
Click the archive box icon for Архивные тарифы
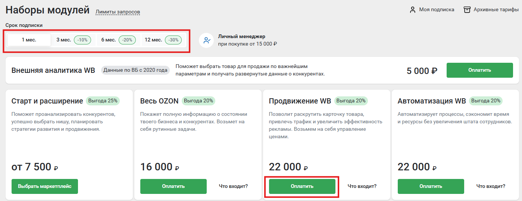coord(467,10)
